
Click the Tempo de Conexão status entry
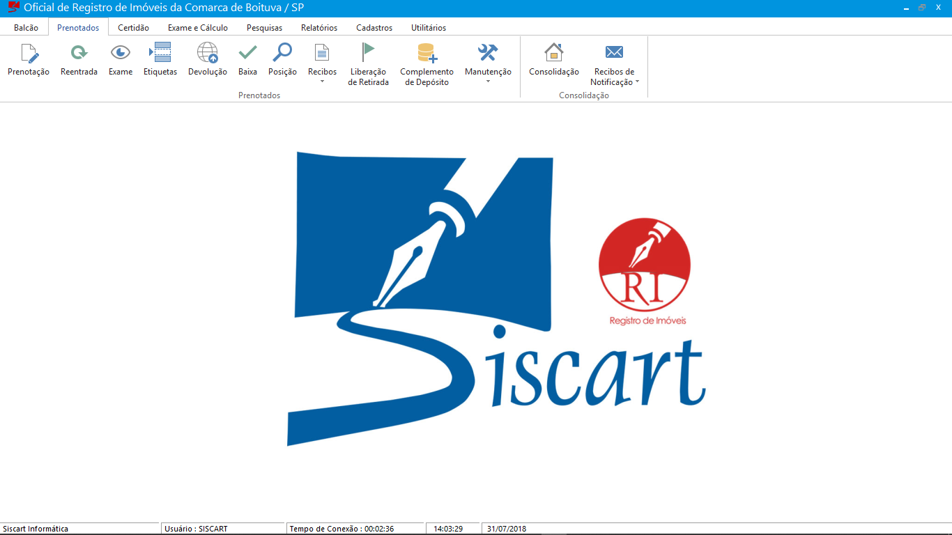click(341, 529)
